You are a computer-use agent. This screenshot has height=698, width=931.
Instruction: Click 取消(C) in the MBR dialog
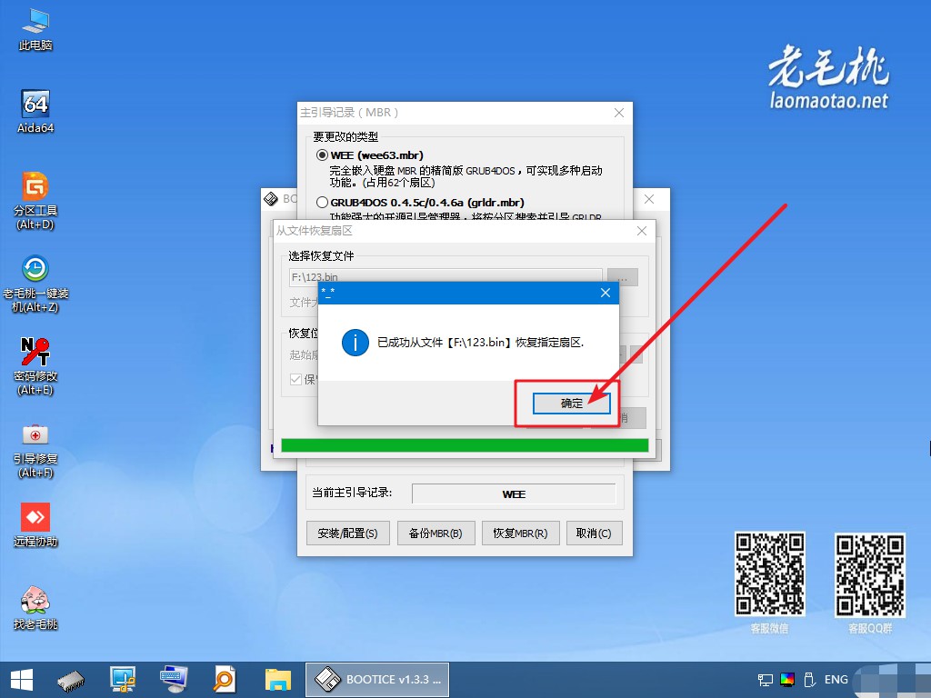click(x=594, y=533)
